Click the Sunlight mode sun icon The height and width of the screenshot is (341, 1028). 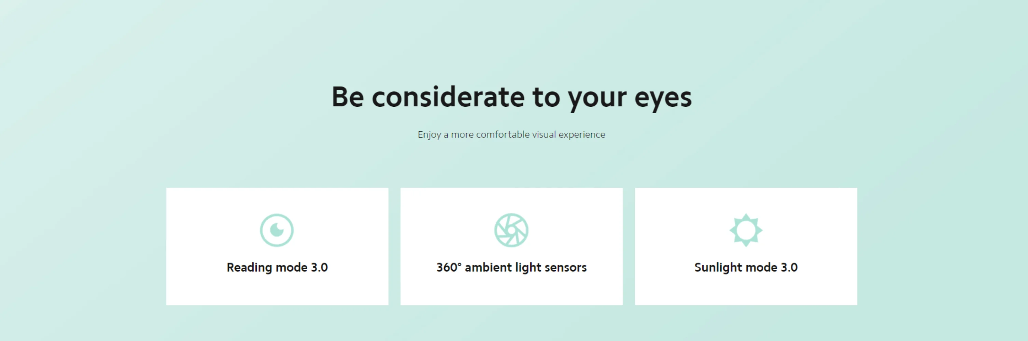click(x=746, y=230)
